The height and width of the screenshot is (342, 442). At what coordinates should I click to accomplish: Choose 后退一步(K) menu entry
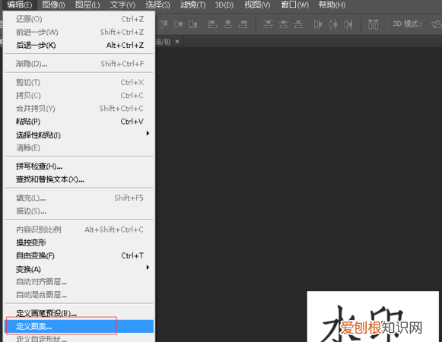tap(79, 45)
